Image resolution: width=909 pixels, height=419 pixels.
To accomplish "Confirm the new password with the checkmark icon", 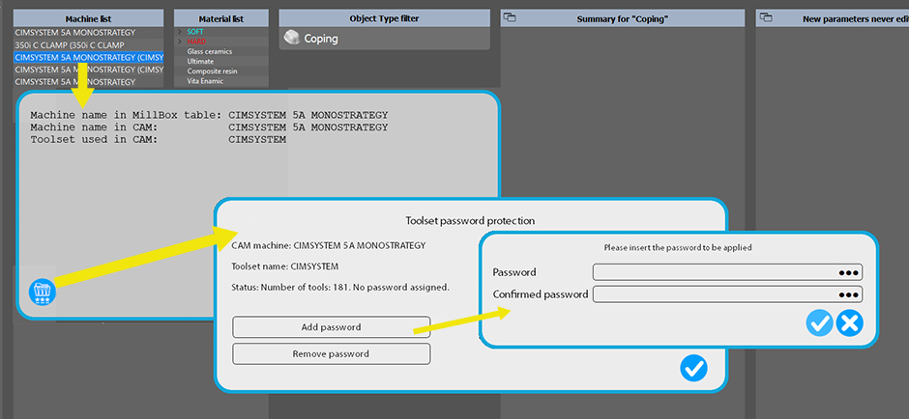I will [819, 322].
